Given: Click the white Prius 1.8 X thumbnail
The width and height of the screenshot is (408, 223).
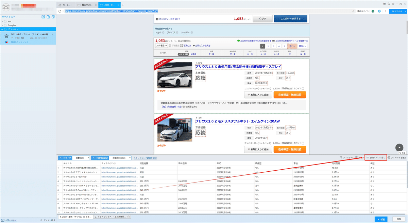Looking at the screenshot, I should 174,75.
